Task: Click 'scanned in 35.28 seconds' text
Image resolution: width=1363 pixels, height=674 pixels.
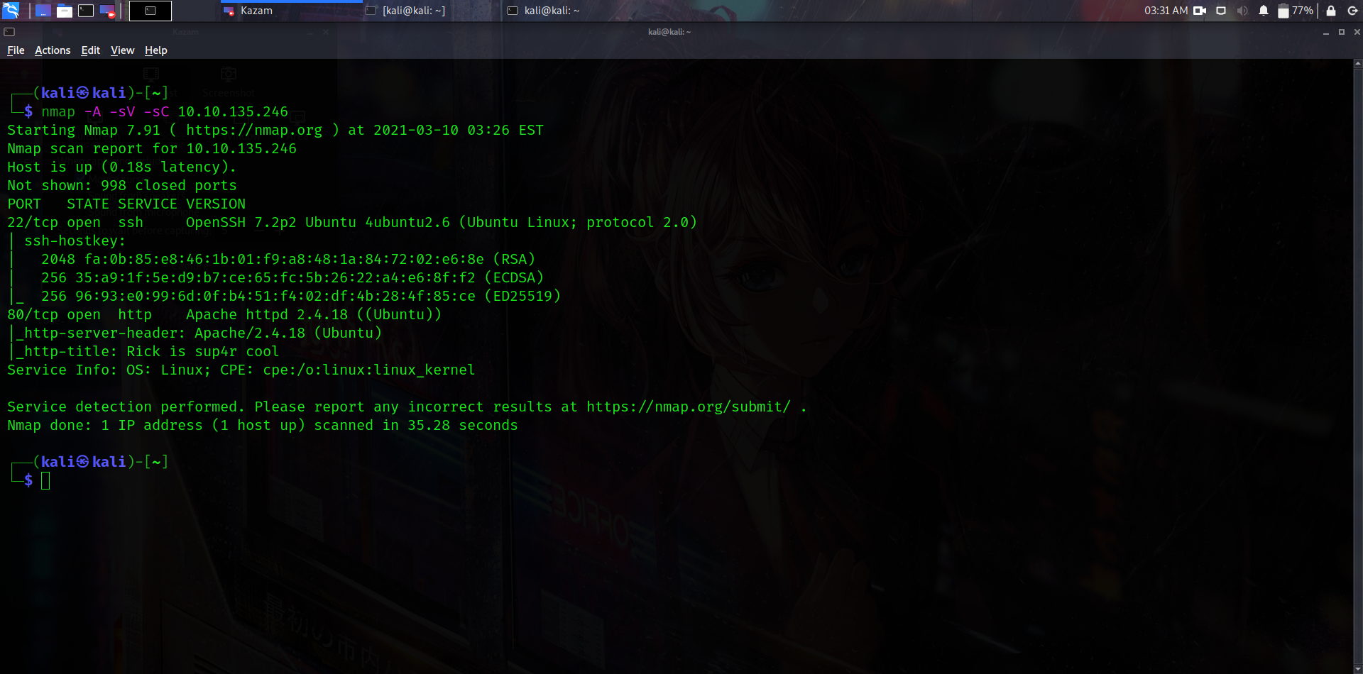Action: [x=416, y=426]
